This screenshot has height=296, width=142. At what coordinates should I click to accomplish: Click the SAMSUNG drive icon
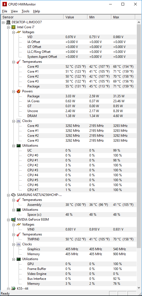[13, 195]
